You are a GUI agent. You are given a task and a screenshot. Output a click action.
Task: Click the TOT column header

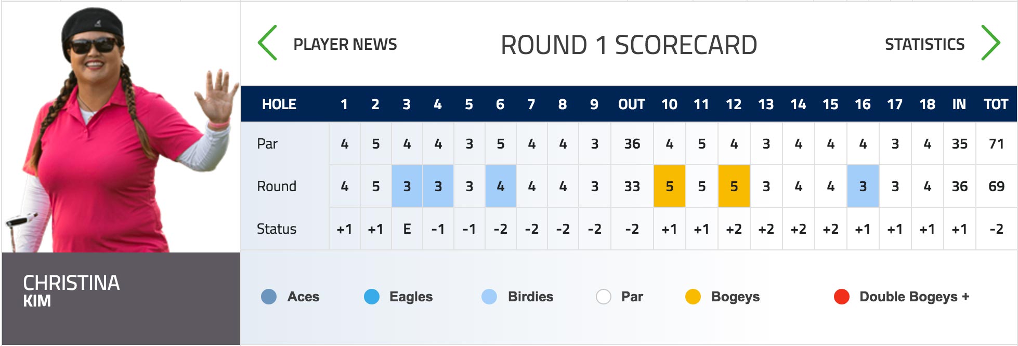[996, 104]
